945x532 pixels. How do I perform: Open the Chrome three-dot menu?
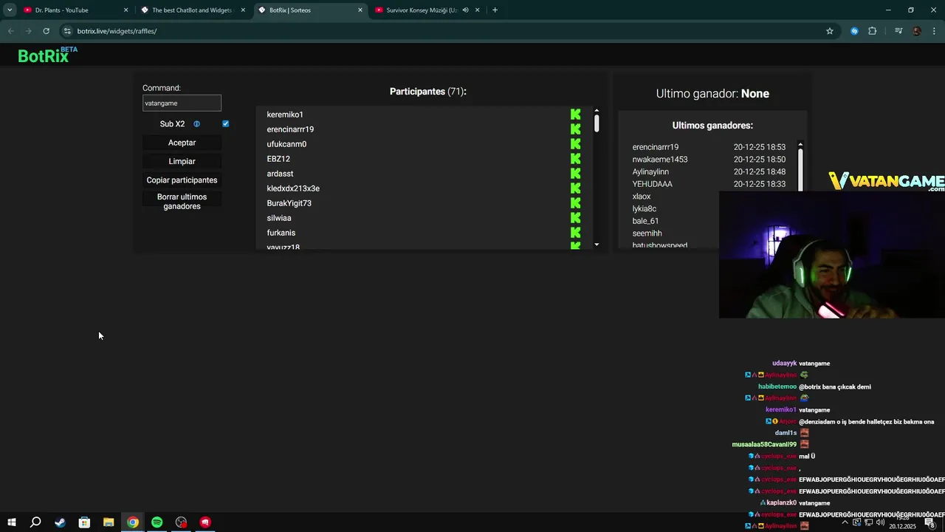tap(935, 31)
